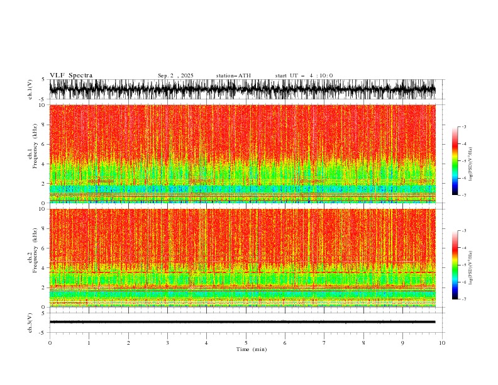This screenshot has width=498, height=385.
Task: Click the ch.2 spectrogram panel
Action: click(x=242, y=258)
